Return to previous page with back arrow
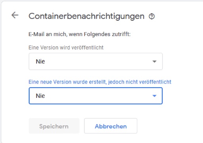 [15, 15]
